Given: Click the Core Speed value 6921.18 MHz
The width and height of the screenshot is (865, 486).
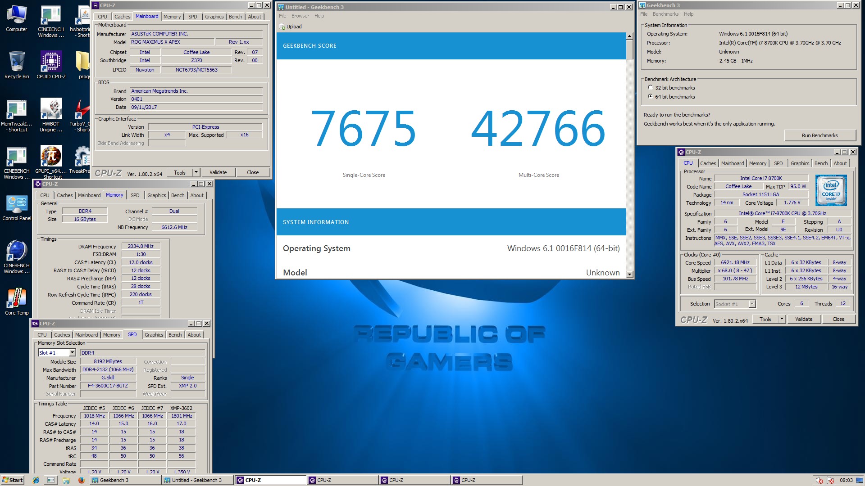Looking at the screenshot, I should tap(735, 263).
